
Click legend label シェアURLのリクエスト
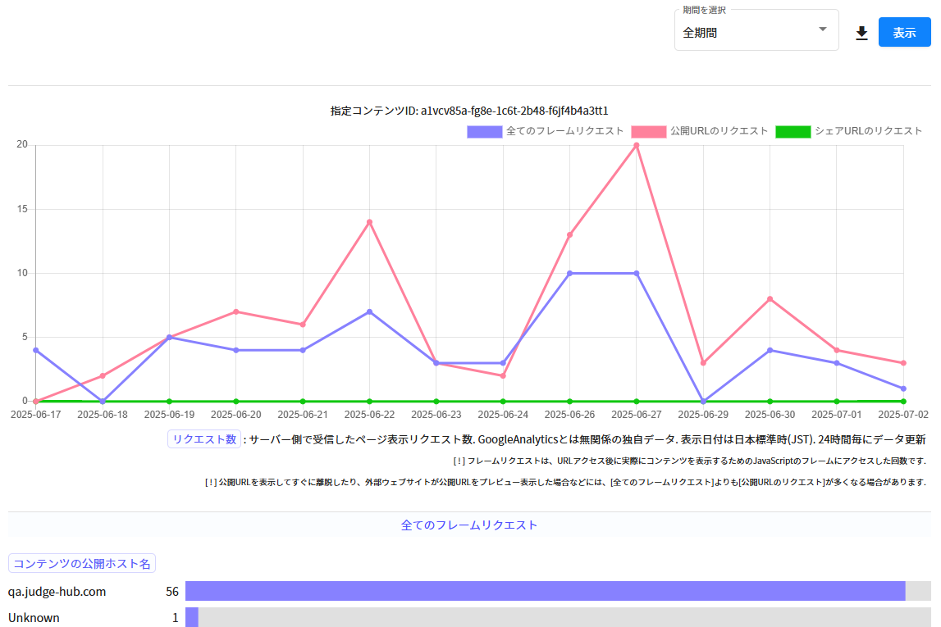click(x=868, y=131)
